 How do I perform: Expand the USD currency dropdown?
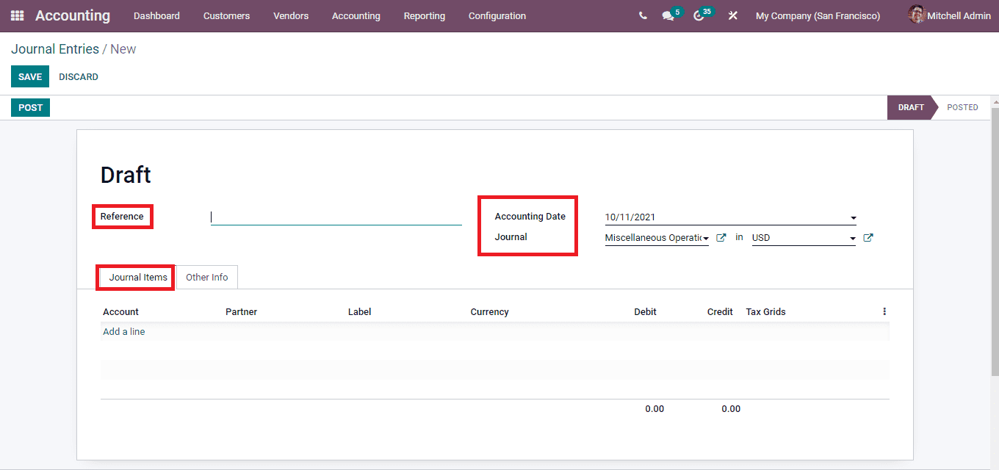pyautogui.click(x=851, y=237)
